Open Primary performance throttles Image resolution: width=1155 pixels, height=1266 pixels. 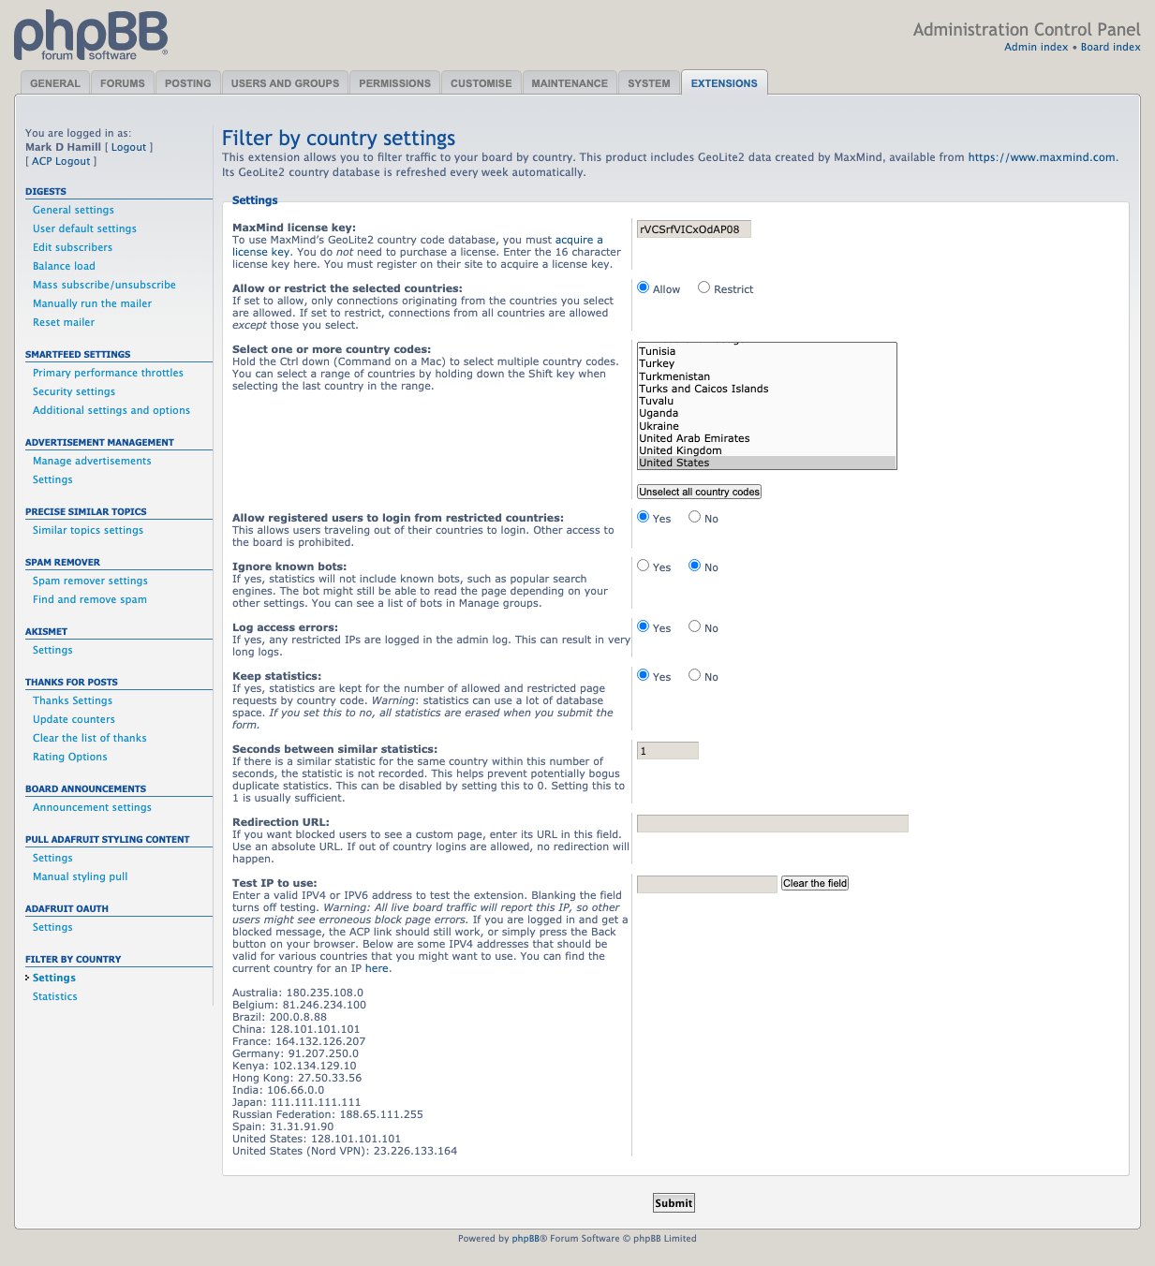[x=108, y=373]
